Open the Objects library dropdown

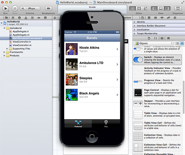click(154, 43)
